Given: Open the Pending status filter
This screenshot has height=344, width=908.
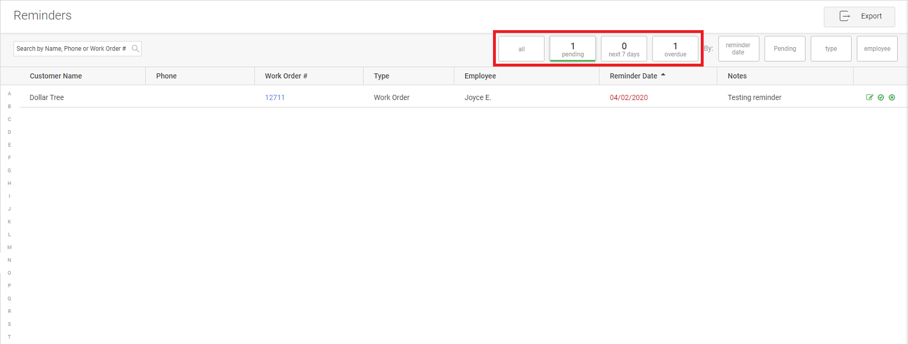Looking at the screenshot, I should pos(784,49).
